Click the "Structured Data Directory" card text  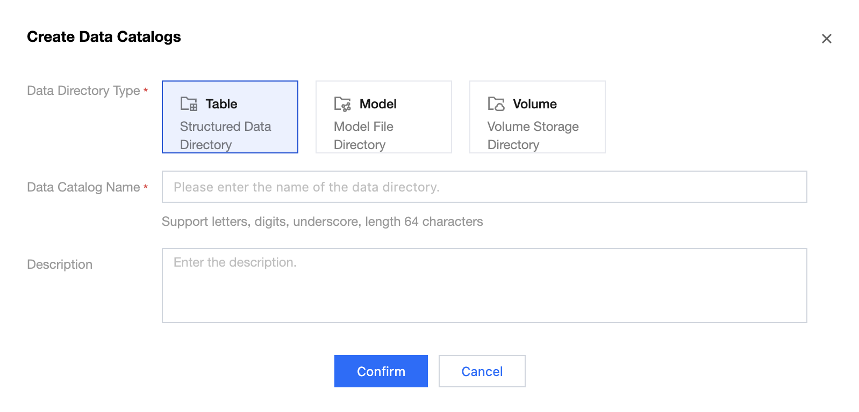(225, 135)
